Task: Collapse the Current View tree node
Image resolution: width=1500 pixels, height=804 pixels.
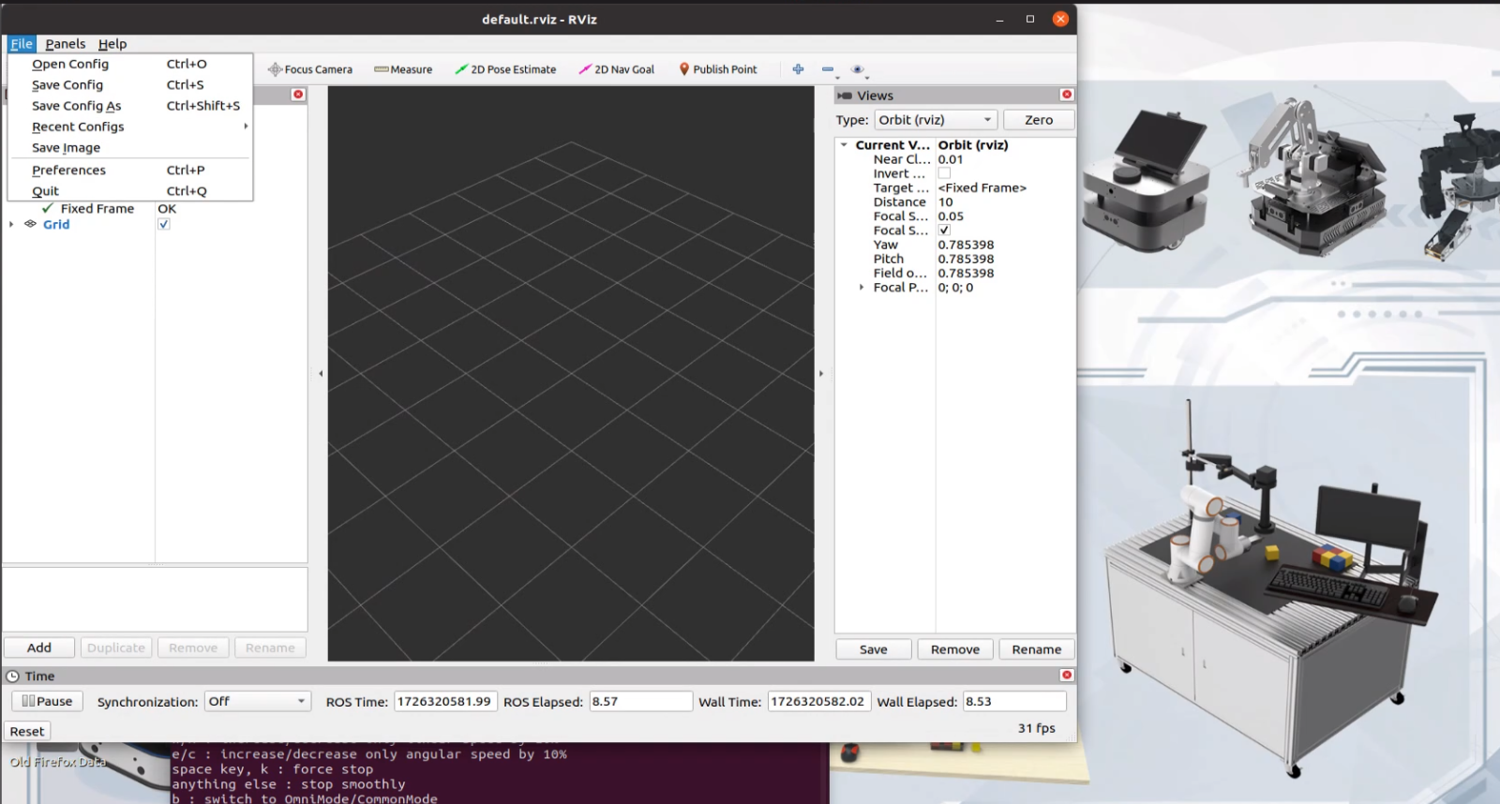Action: pos(844,145)
